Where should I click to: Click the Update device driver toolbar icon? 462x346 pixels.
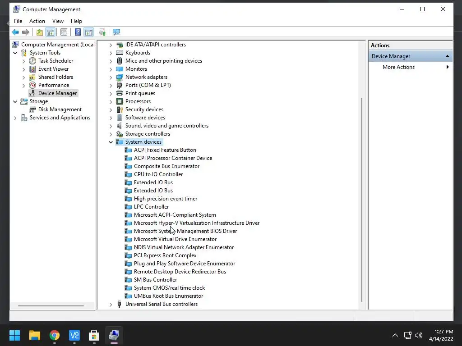click(x=102, y=32)
